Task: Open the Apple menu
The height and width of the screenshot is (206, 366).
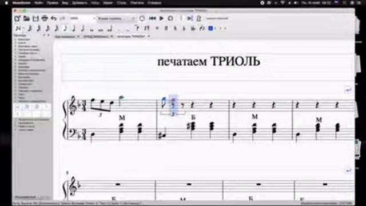Action: [6, 3]
